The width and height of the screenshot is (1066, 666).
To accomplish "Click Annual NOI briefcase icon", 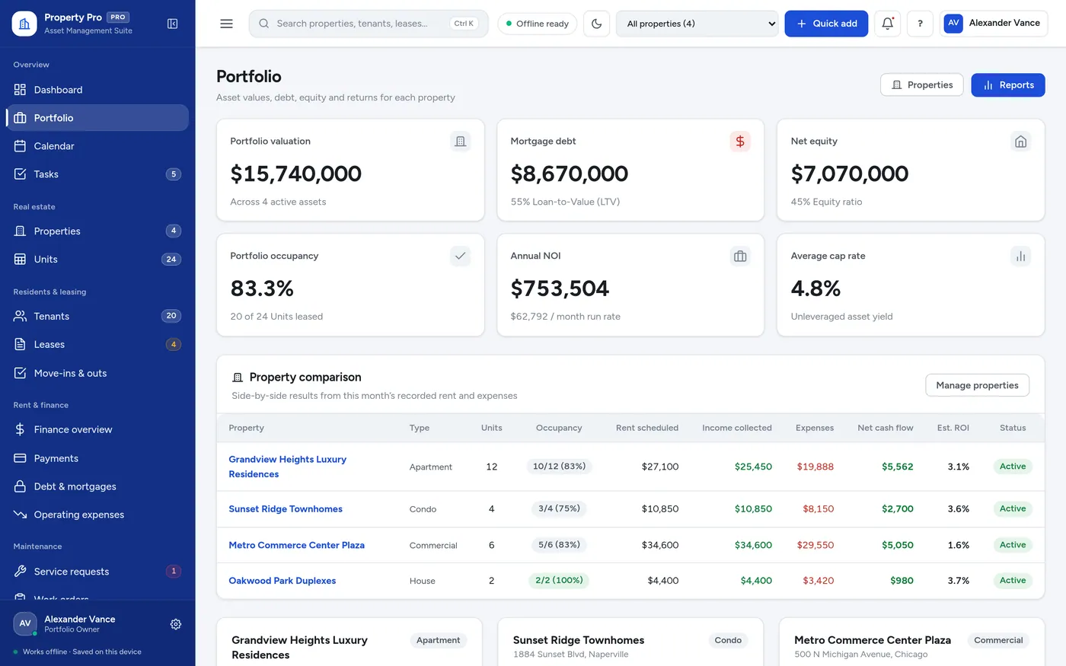I will click(740, 257).
